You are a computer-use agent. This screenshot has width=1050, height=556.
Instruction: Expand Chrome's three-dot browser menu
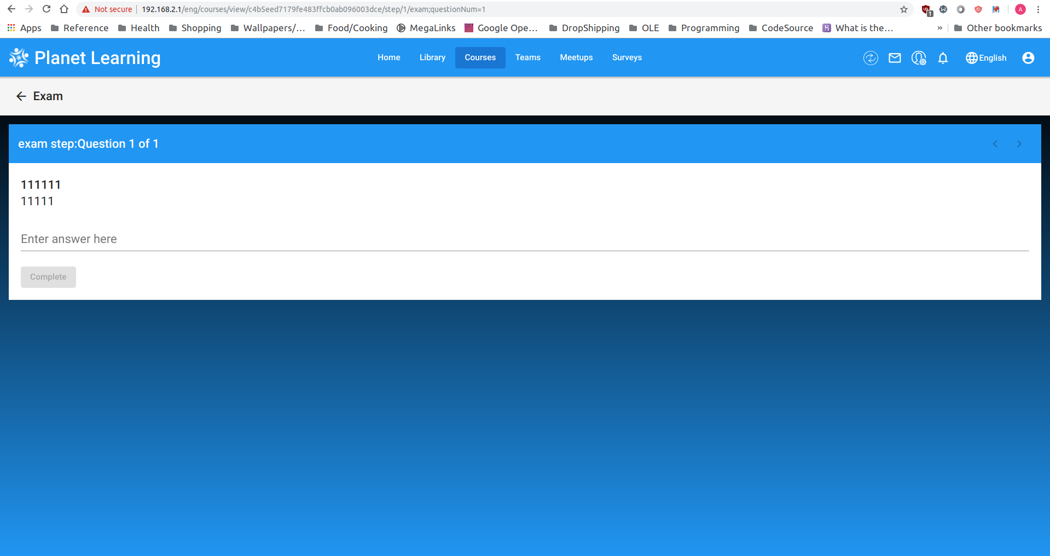(x=1038, y=9)
